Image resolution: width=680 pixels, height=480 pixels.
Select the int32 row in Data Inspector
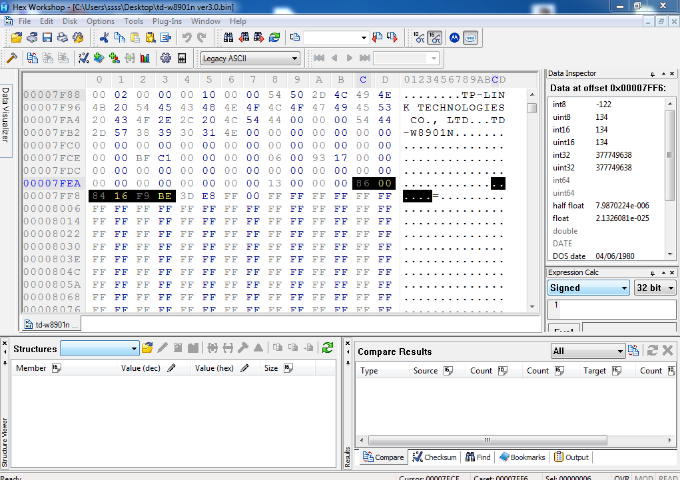606,155
